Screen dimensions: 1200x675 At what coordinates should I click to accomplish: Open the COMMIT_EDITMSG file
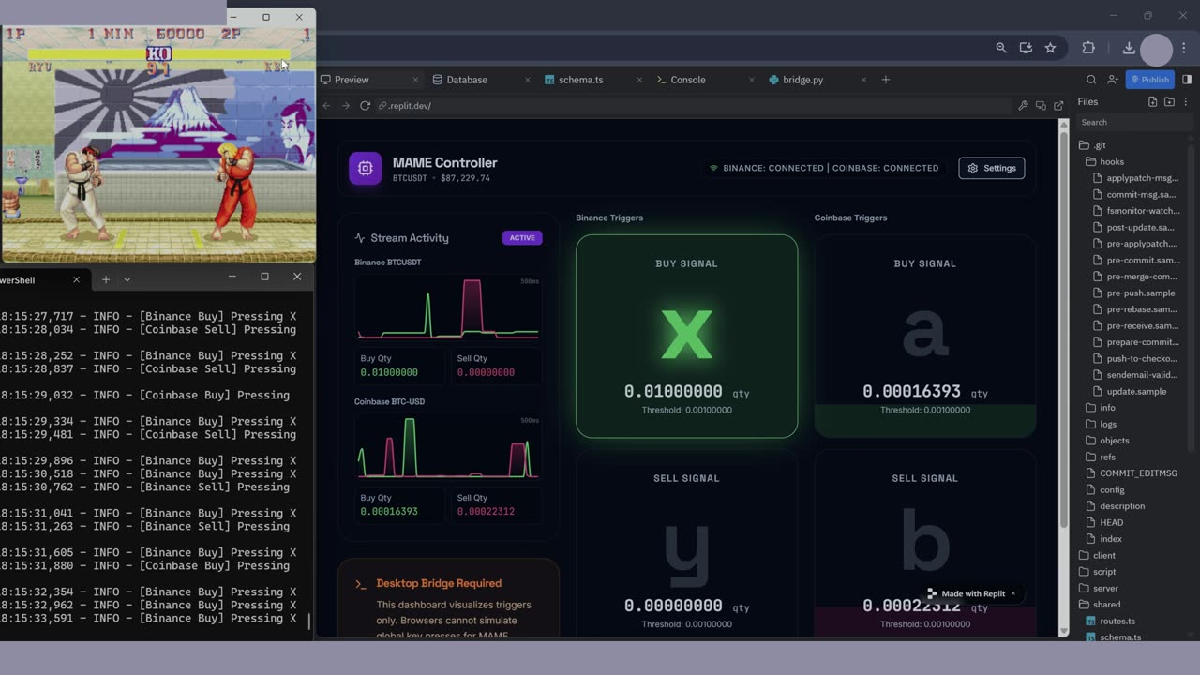point(1136,473)
